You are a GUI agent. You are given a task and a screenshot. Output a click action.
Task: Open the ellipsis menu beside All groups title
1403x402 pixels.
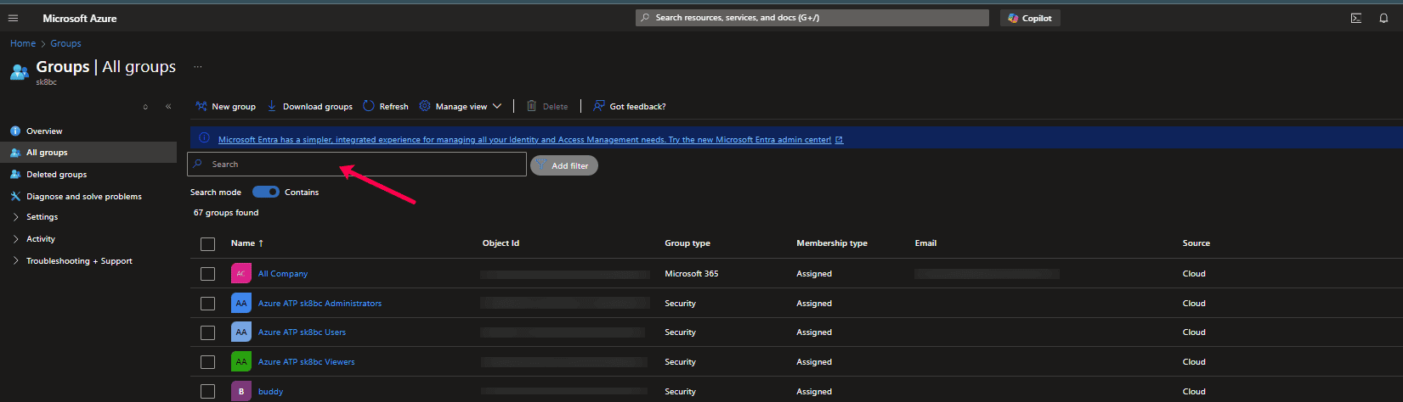click(198, 67)
